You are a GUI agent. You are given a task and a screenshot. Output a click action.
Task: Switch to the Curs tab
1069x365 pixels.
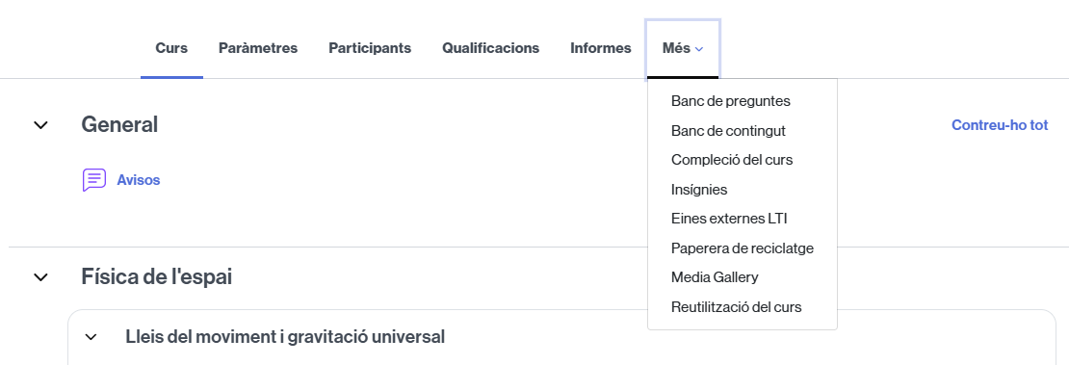point(171,48)
